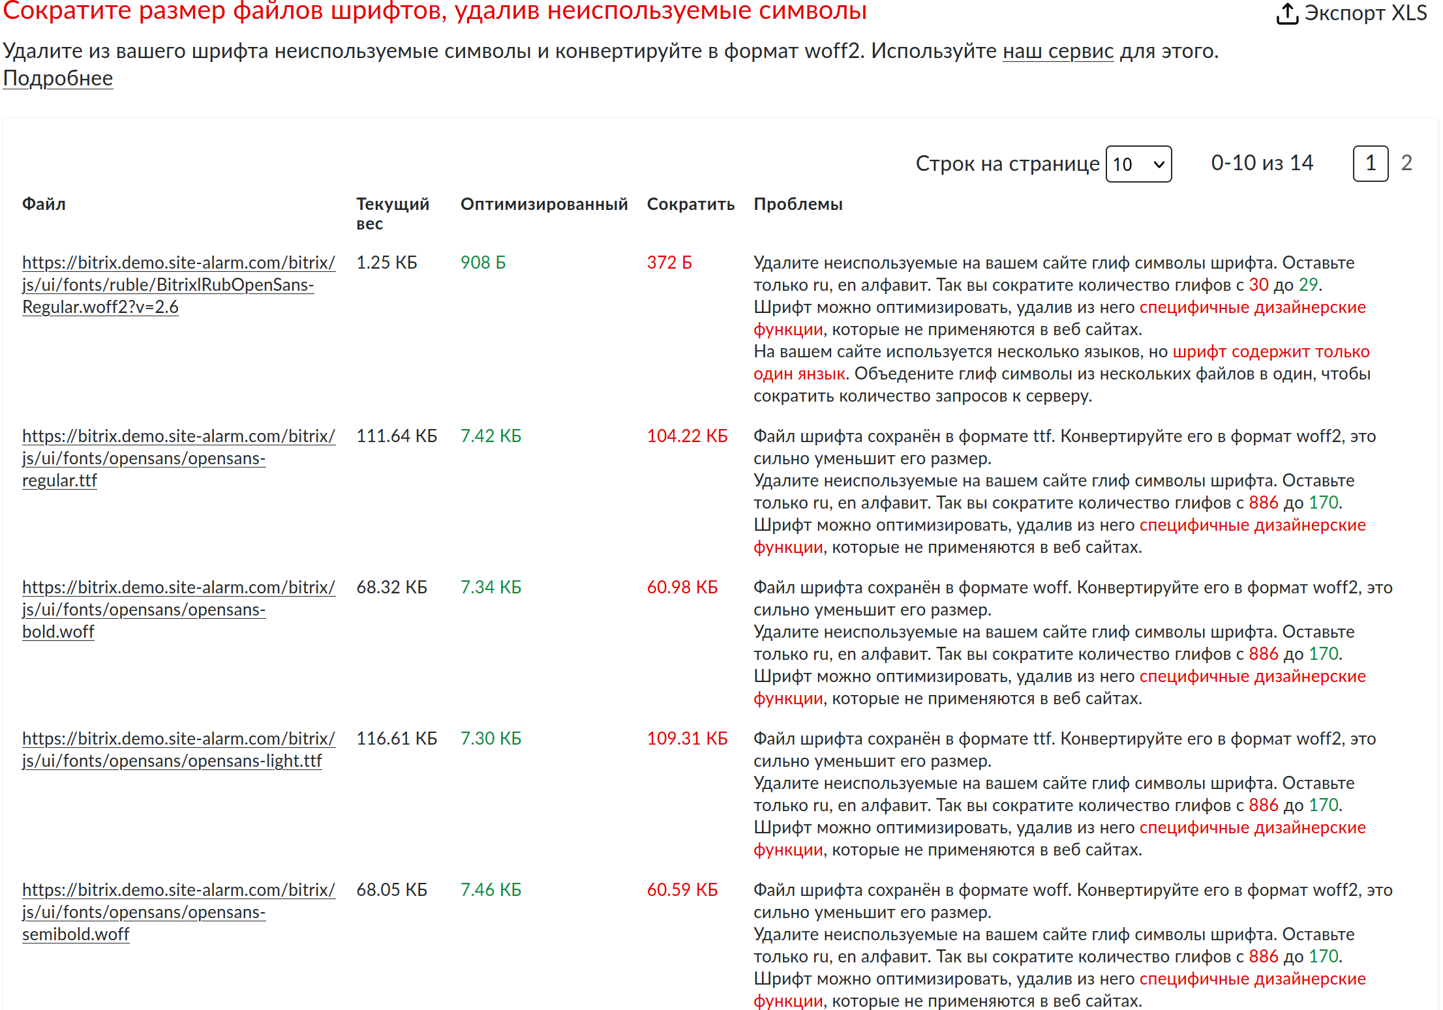Click the red page heading text
The height and width of the screenshot is (1010, 1443).
[434, 12]
